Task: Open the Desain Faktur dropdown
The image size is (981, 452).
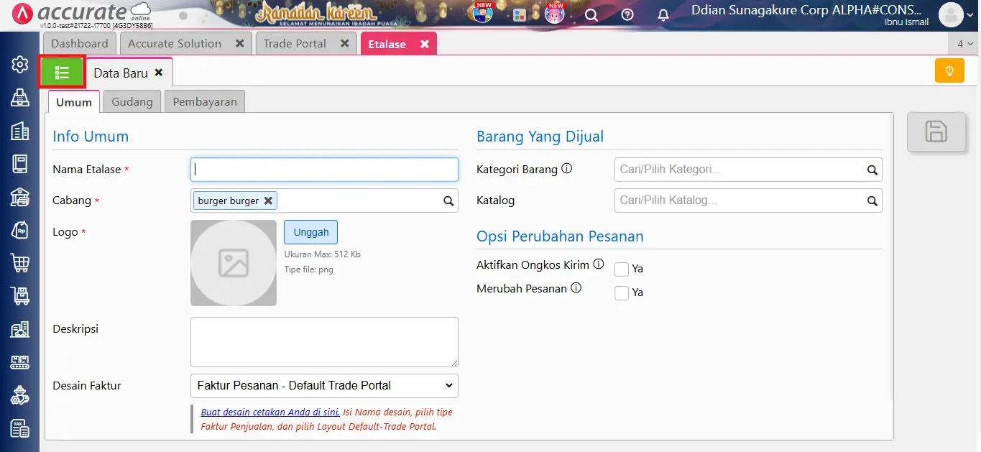Action: pyautogui.click(x=323, y=385)
